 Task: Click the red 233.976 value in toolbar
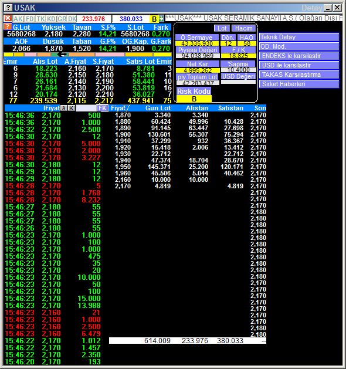(x=93, y=19)
